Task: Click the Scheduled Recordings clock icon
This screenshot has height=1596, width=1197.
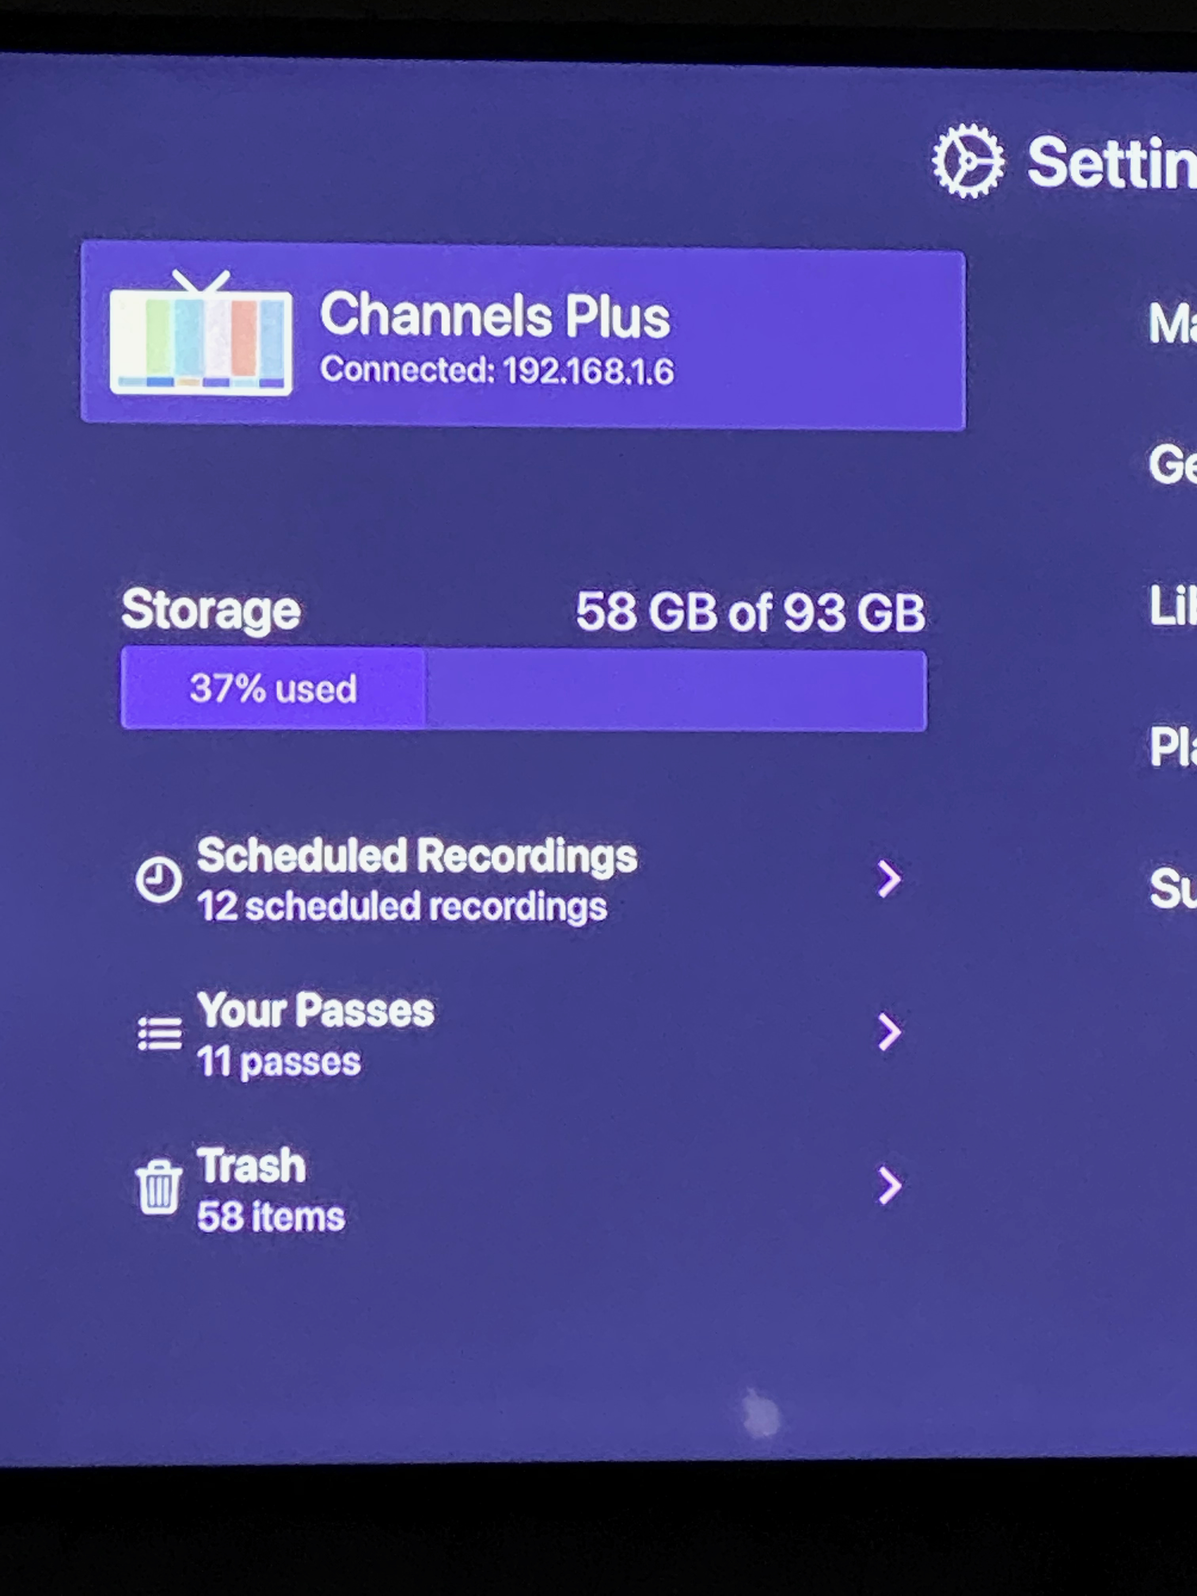Action: point(158,879)
